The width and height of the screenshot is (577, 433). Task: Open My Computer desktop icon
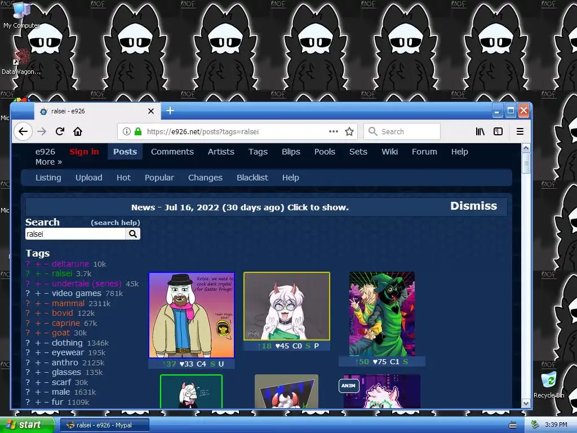(21, 15)
